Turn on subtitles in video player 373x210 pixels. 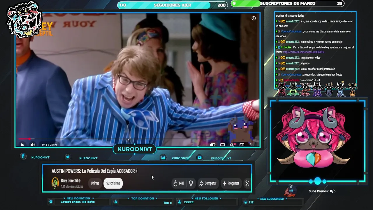pos(223,145)
